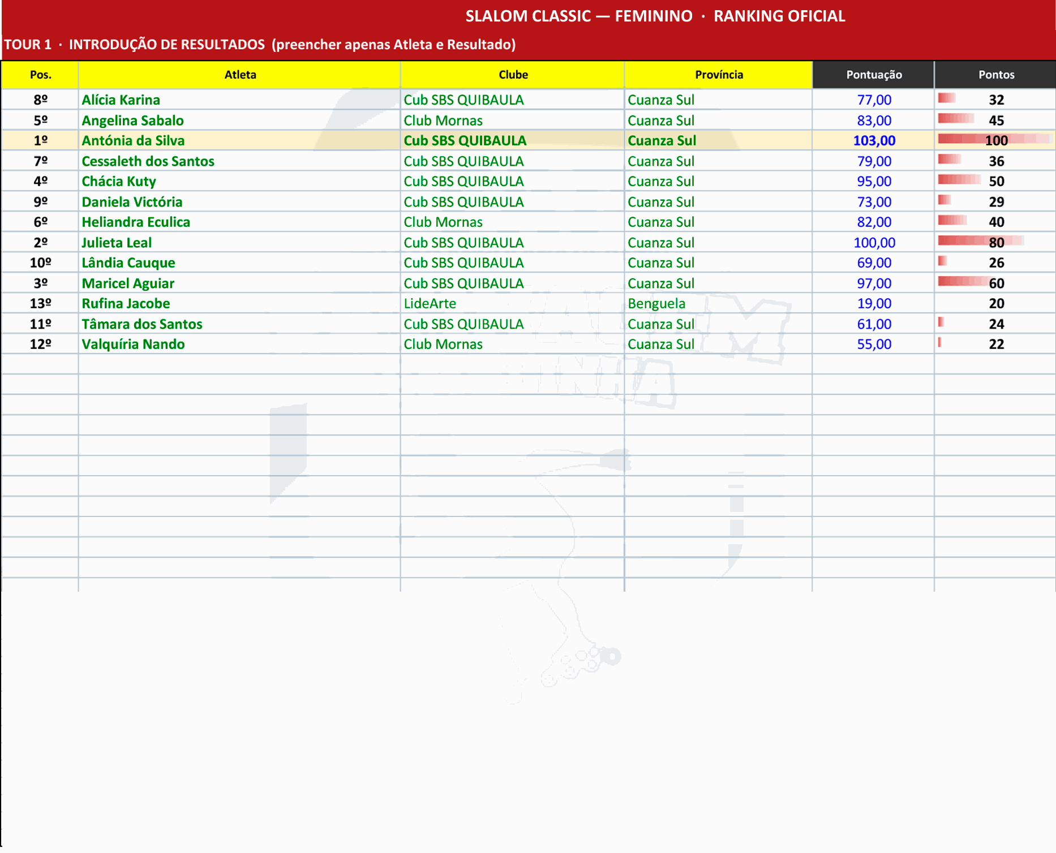Click first empty Atleta cell below Valquíria Nando
Screen dimensions: 1056x853
pyautogui.click(x=239, y=364)
